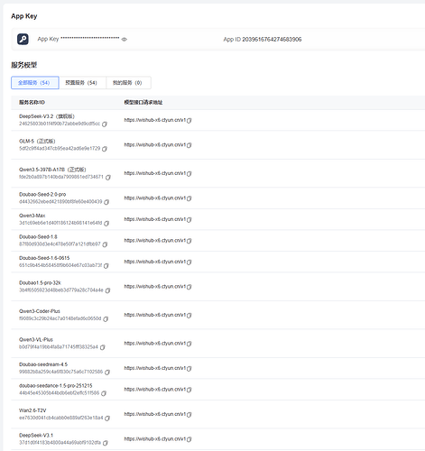
Task: Reveal the hidden App Key with eye icon
Action: coord(124,40)
